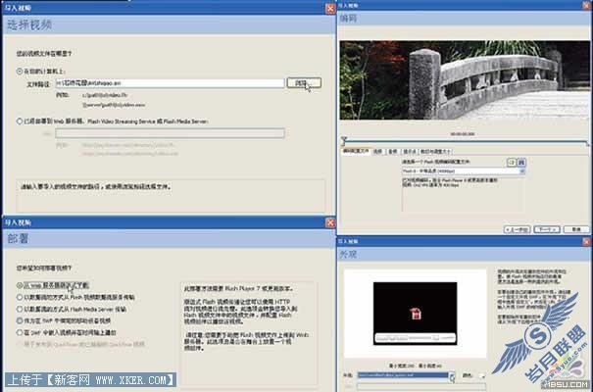The height and width of the screenshot is (392, 593).
Task: Select the on-your-computer radio option
Action: click(x=20, y=72)
